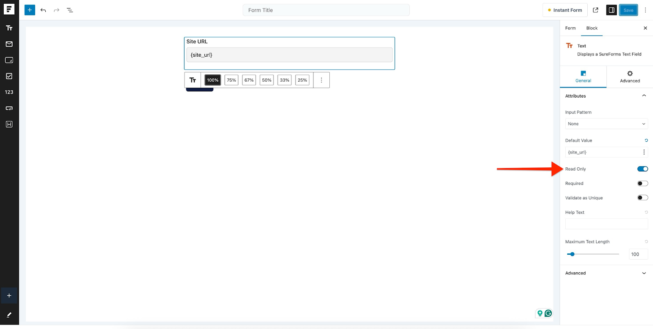The height and width of the screenshot is (329, 653).
Task: Click the Save button
Action: (x=628, y=10)
